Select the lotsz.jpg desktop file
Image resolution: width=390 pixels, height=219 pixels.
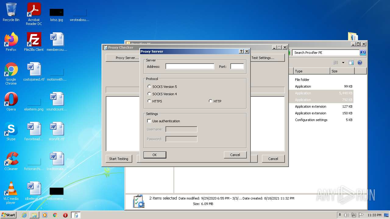pyautogui.click(x=57, y=14)
